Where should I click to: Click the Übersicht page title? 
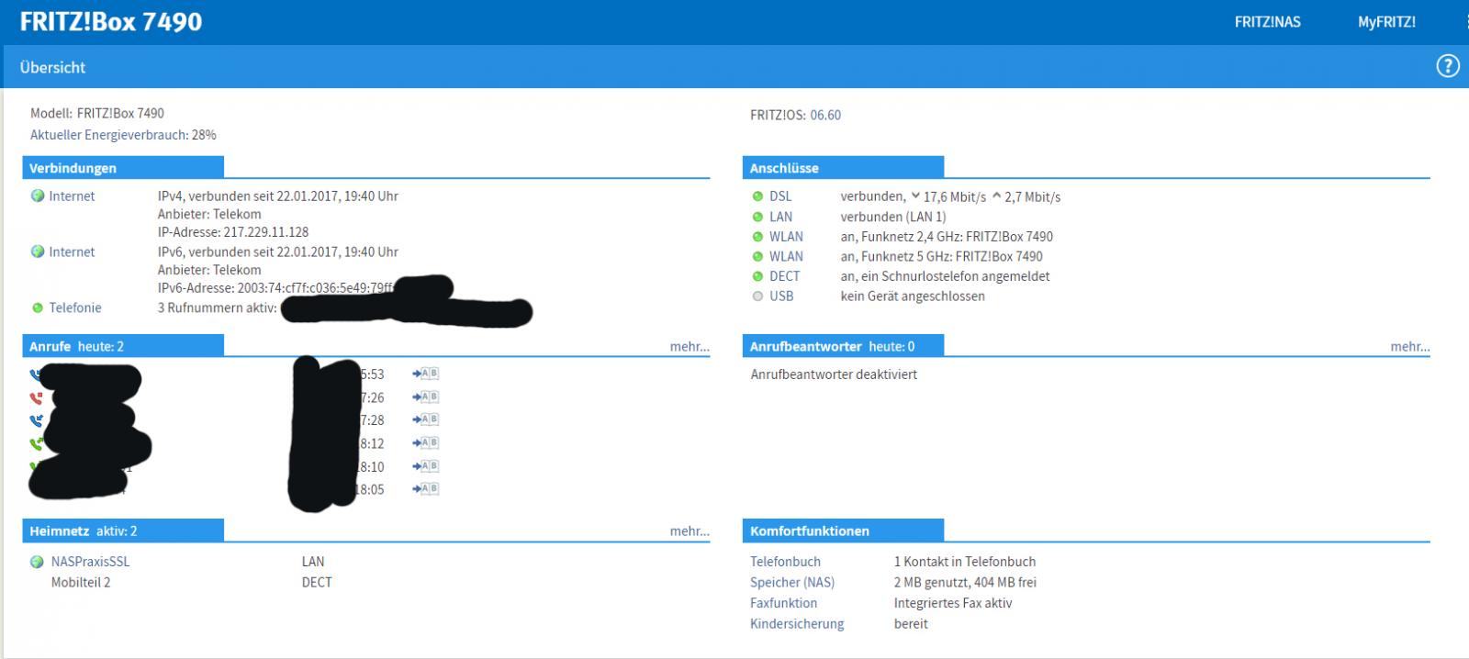pyautogui.click(x=52, y=67)
